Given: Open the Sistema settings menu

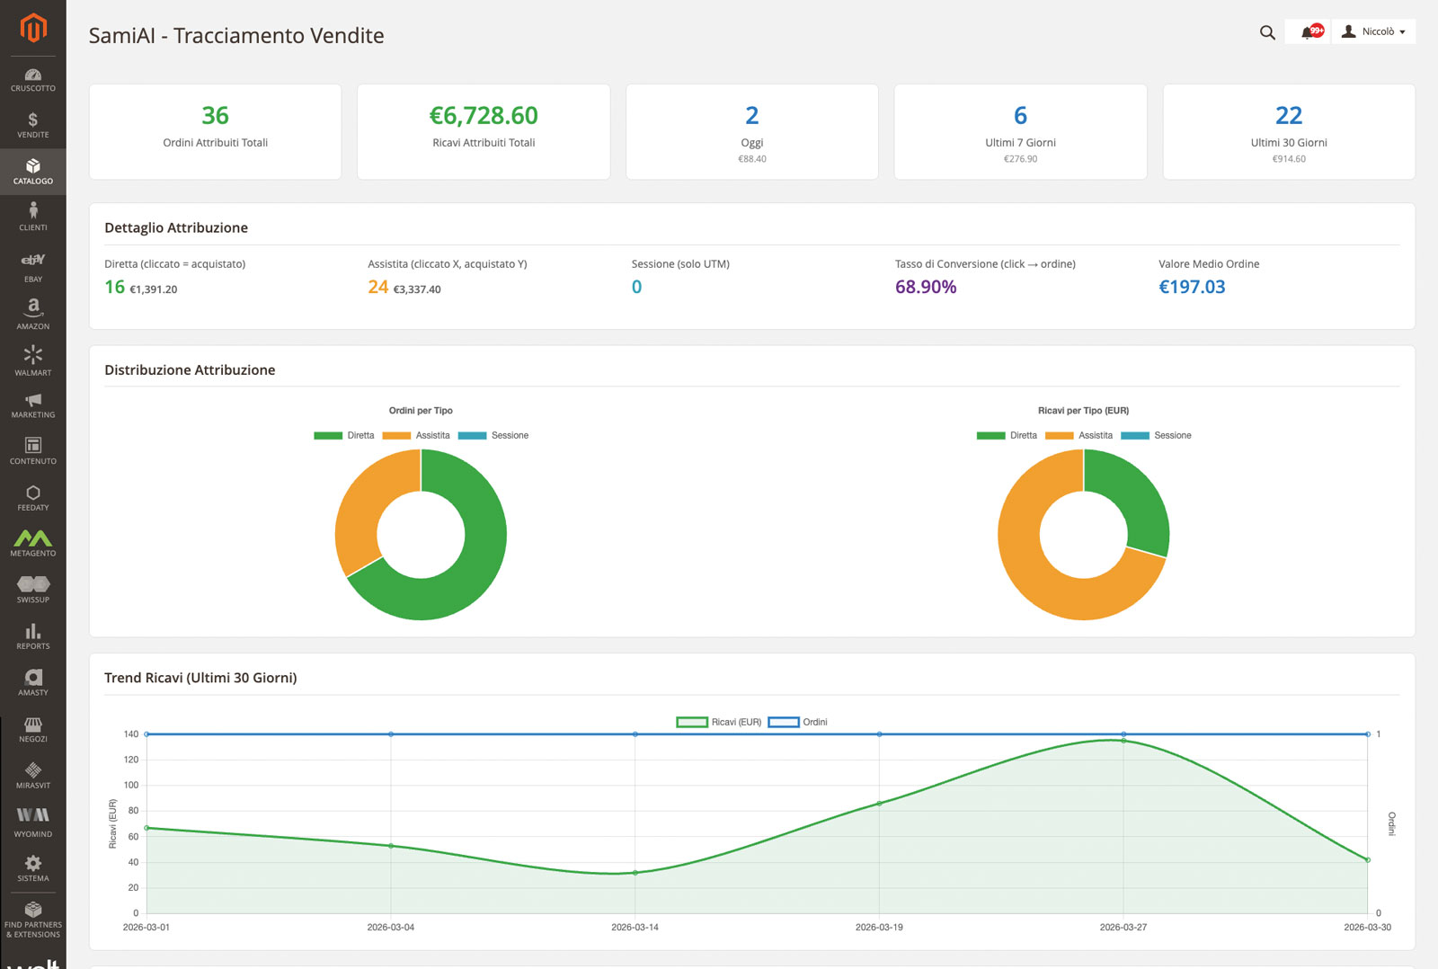Looking at the screenshot, I should pos(32,868).
